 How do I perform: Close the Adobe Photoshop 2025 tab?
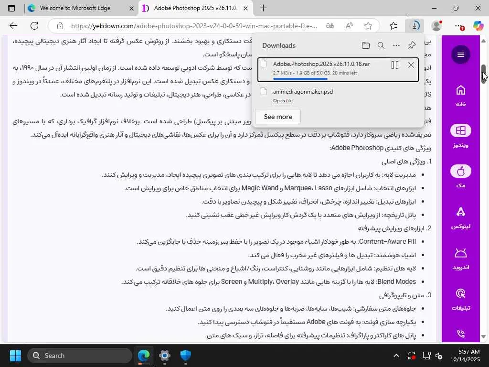246,9
